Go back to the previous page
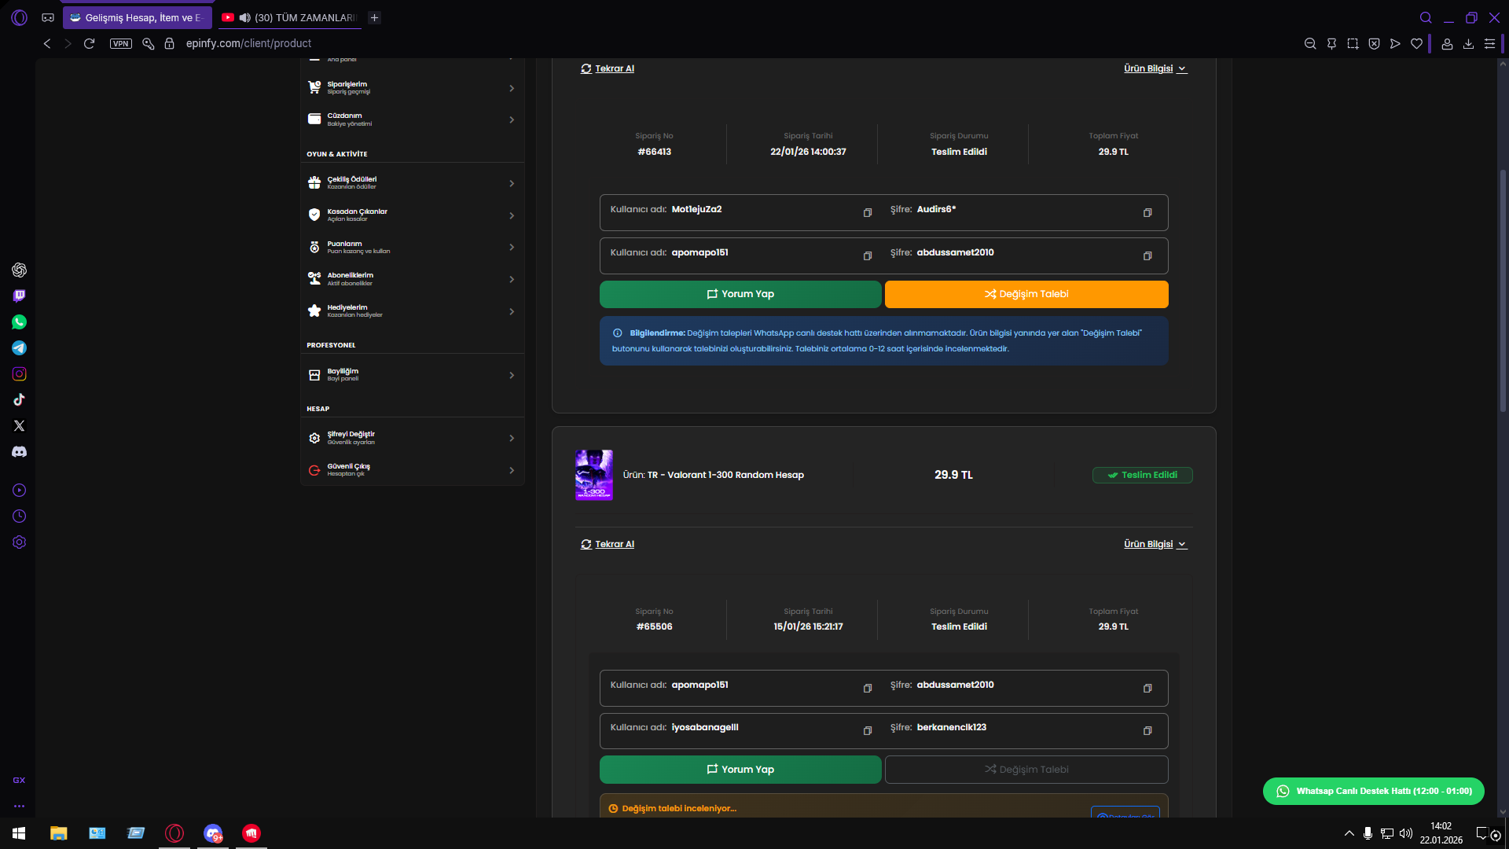The height and width of the screenshot is (849, 1509). 47,44
